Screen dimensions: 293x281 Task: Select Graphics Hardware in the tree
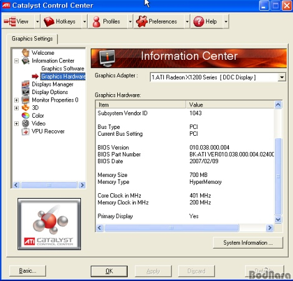pyautogui.click(x=63, y=76)
